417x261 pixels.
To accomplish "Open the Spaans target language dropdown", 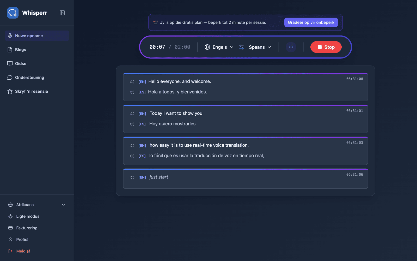I will [x=260, y=47].
